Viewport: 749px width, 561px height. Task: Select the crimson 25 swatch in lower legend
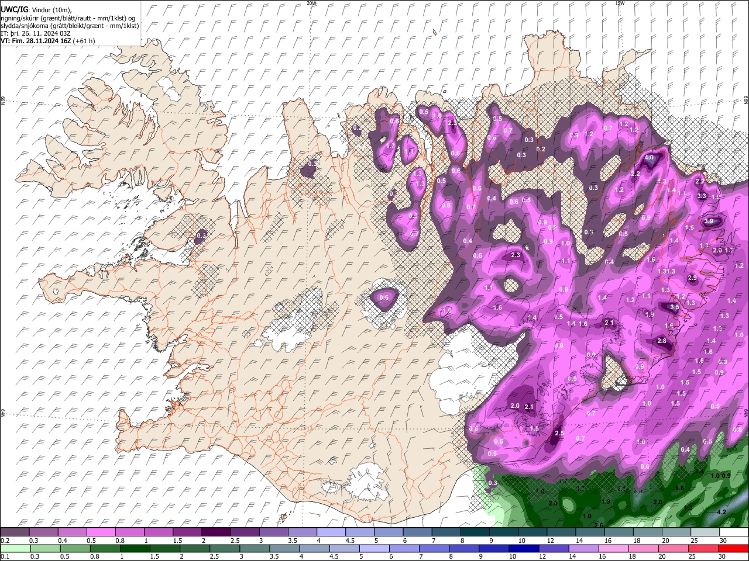tap(704, 548)
